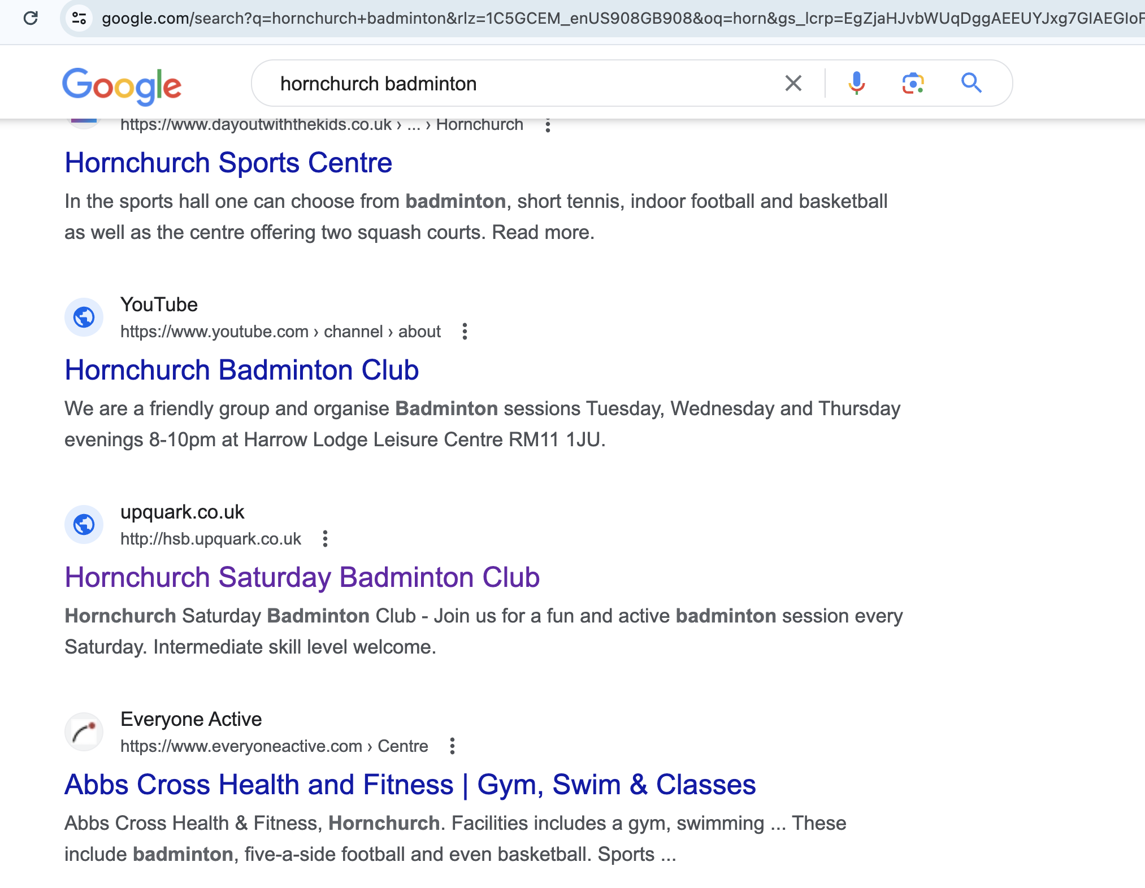This screenshot has width=1145, height=888.
Task: Click inside the search query field
Action: click(x=509, y=83)
